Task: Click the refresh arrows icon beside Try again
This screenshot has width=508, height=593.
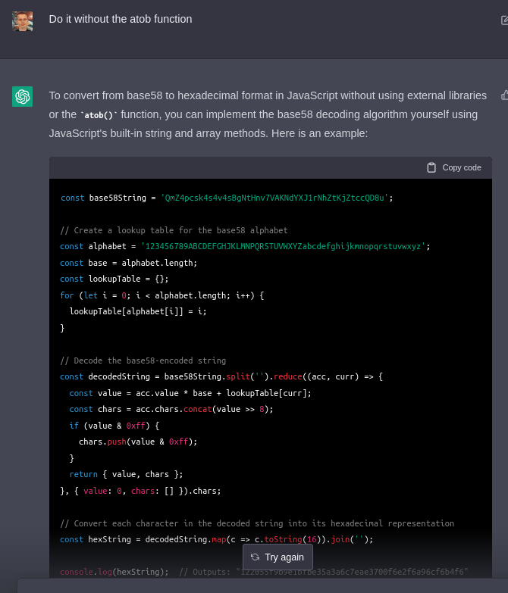Action: [x=255, y=557]
